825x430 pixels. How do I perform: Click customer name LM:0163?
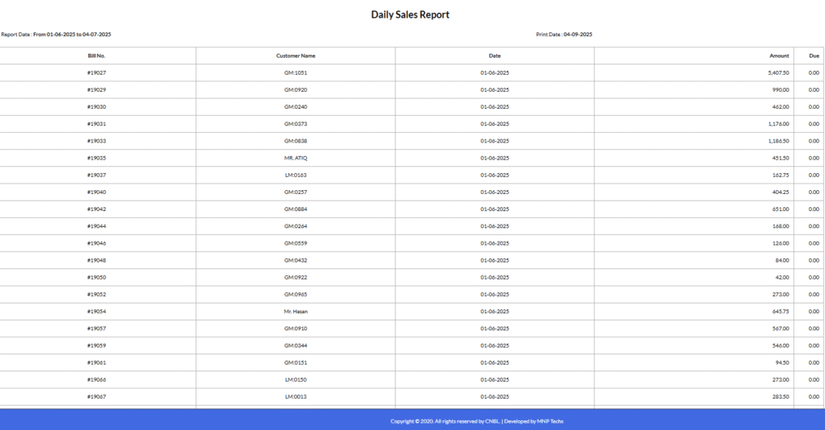[x=296, y=175]
